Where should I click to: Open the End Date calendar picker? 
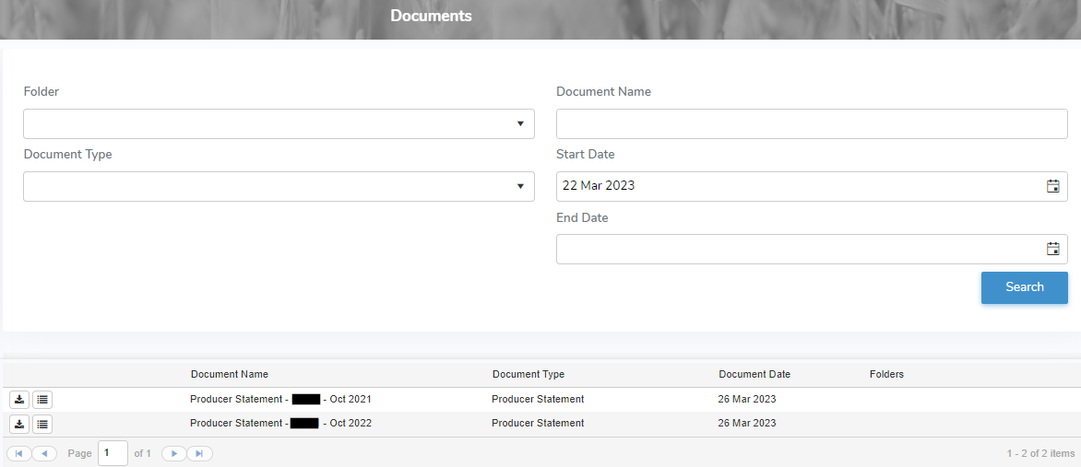(x=1052, y=249)
